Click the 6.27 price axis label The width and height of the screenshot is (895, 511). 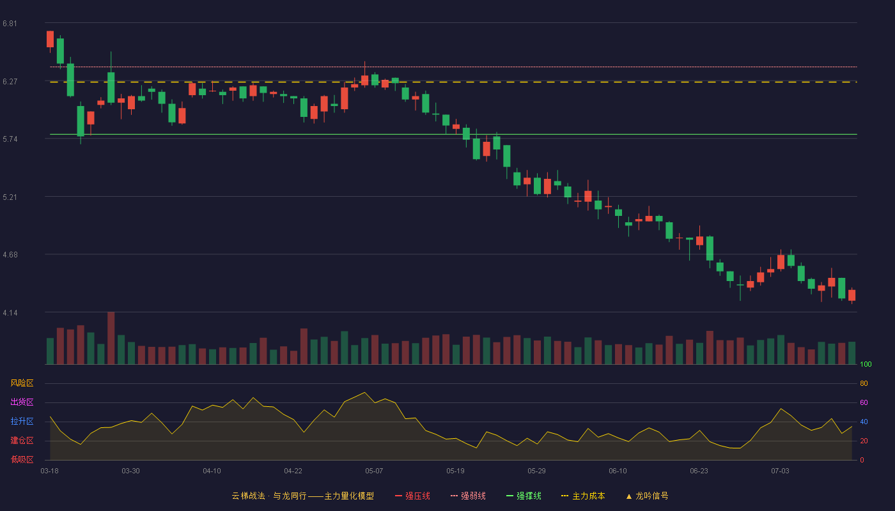(10, 82)
